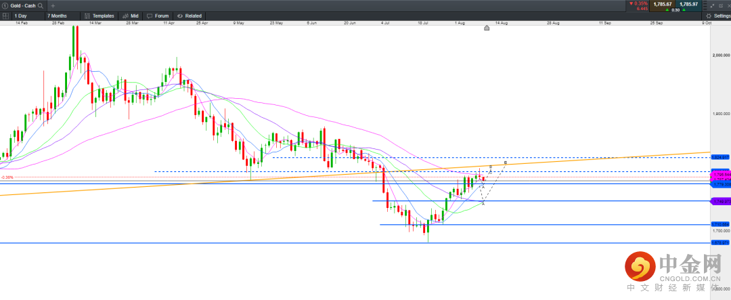Open the Forum panel
Image resolution: width=731 pixels, height=300 pixels.
[x=158, y=16]
